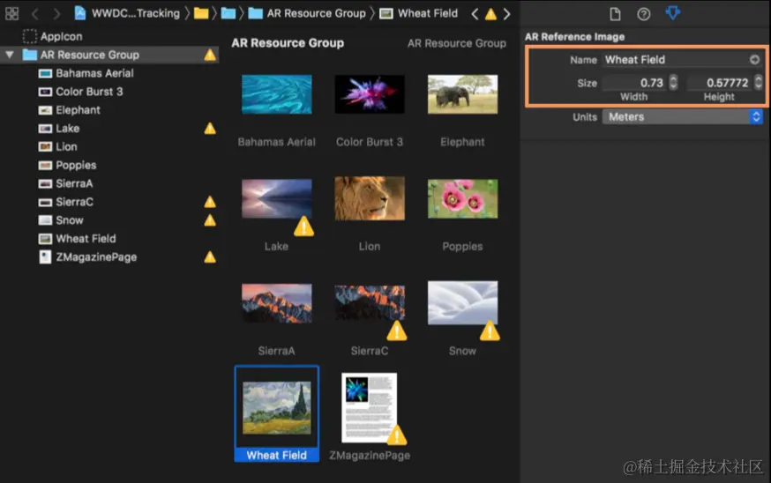Click the Width field showing 0.73
The height and width of the screenshot is (483, 771).
coord(634,83)
